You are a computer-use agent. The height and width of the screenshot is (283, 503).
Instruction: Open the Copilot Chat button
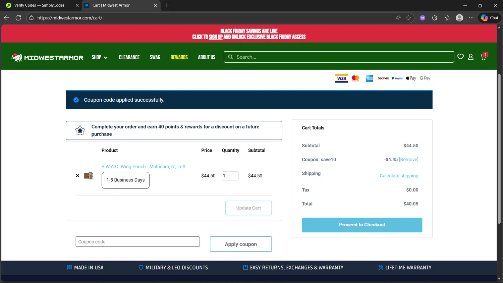489,18
